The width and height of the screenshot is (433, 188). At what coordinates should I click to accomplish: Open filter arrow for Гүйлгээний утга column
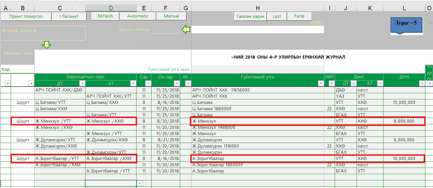[321, 83]
